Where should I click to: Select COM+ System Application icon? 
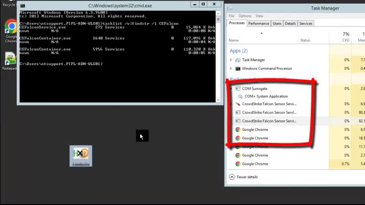coord(240,96)
